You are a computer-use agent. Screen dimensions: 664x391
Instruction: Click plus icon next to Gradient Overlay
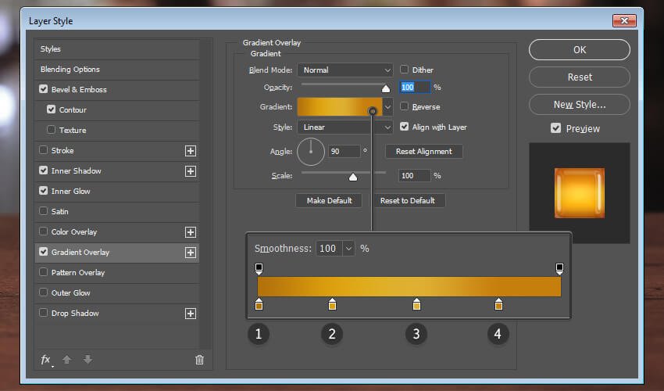[191, 253]
